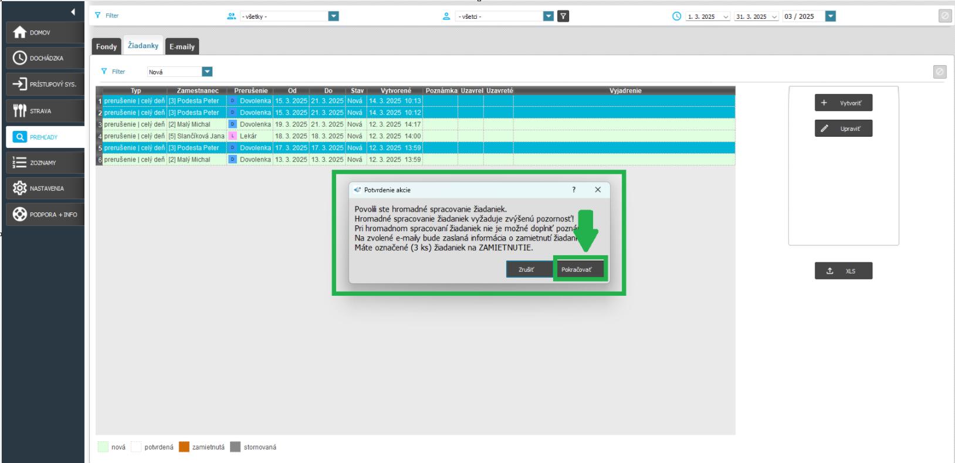Viewport: 955px width, 463px height.
Task: Click the orange zamietnutá legend swatch
Action: pos(184,447)
